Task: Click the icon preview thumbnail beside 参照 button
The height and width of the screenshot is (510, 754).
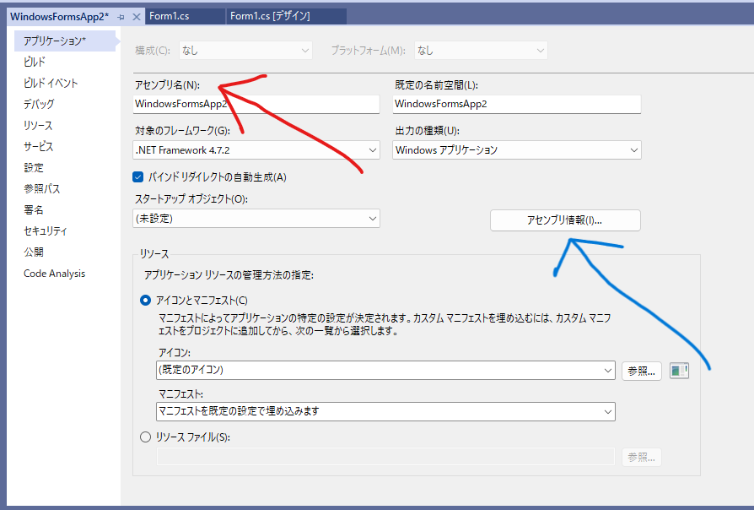Action: (679, 370)
